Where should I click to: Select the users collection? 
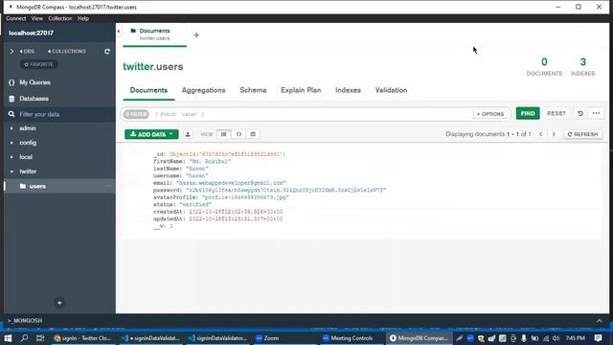37,186
